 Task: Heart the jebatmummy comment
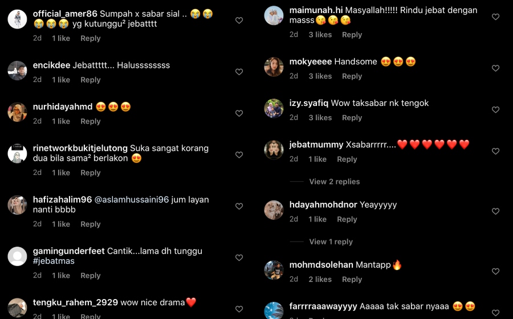pyautogui.click(x=496, y=152)
